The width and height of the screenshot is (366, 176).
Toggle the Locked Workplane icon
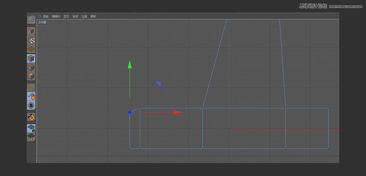[31, 128]
